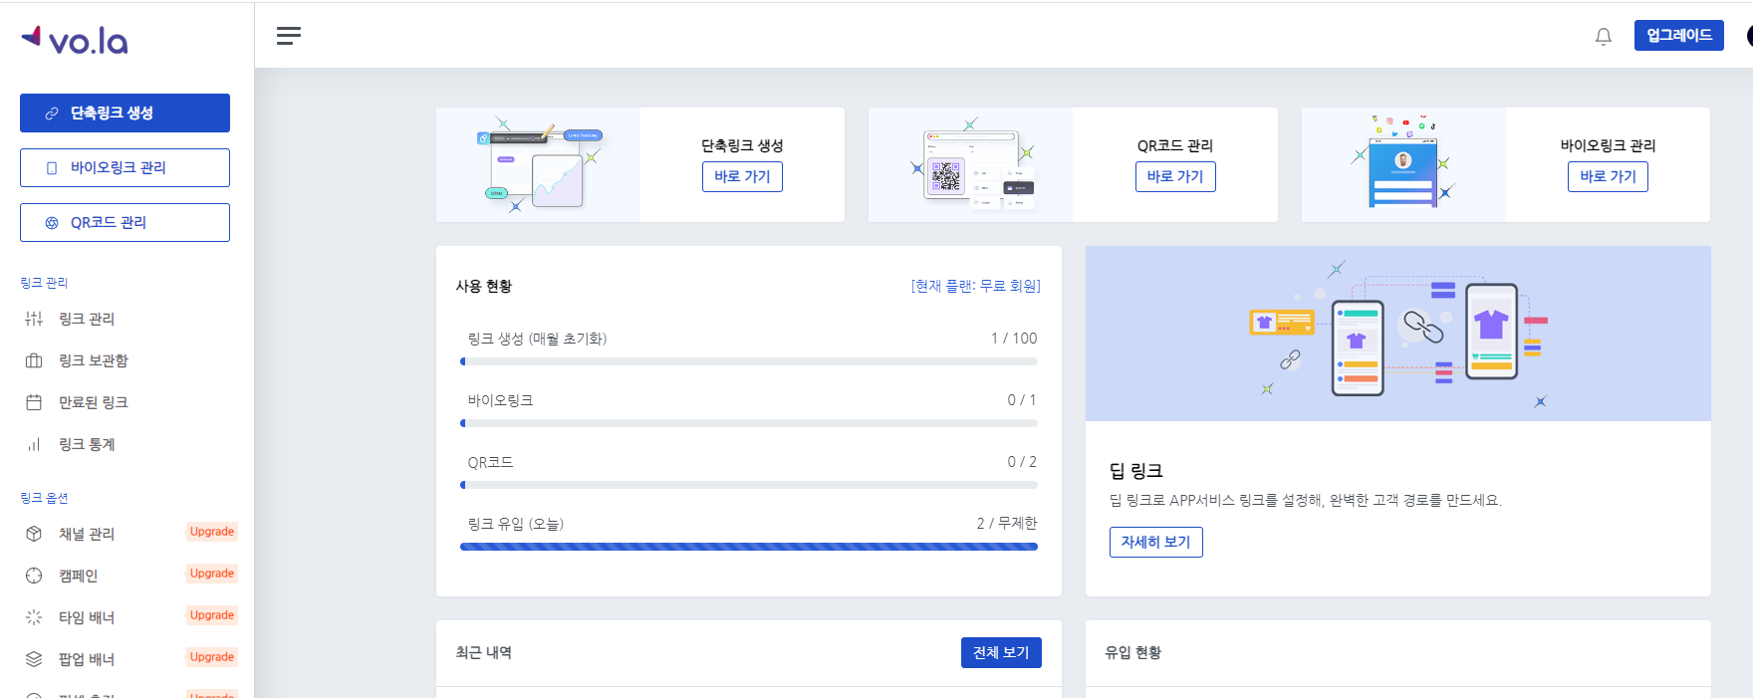This screenshot has width=1753, height=698.
Task: Click the 만료된 링크 calendar icon
Action: pos(34,402)
